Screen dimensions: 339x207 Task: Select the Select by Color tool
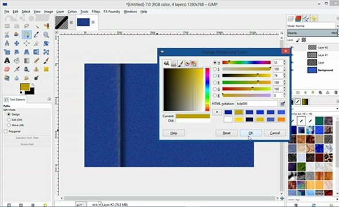tap(47, 26)
